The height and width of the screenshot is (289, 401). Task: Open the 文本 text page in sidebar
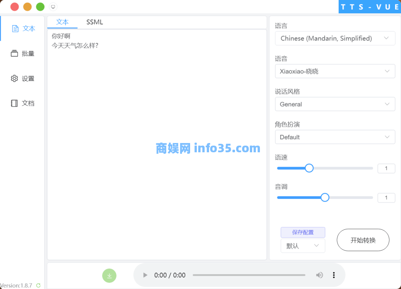click(23, 29)
